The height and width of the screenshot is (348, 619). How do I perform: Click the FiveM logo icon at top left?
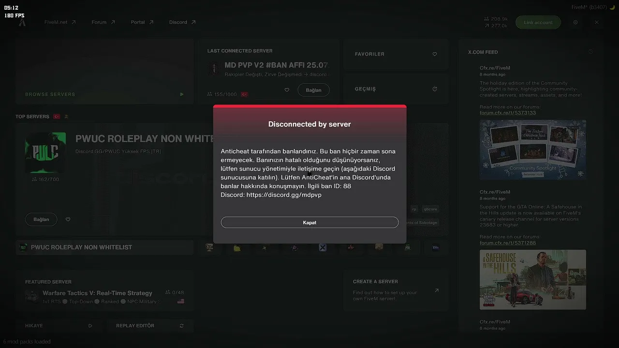tap(22, 22)
